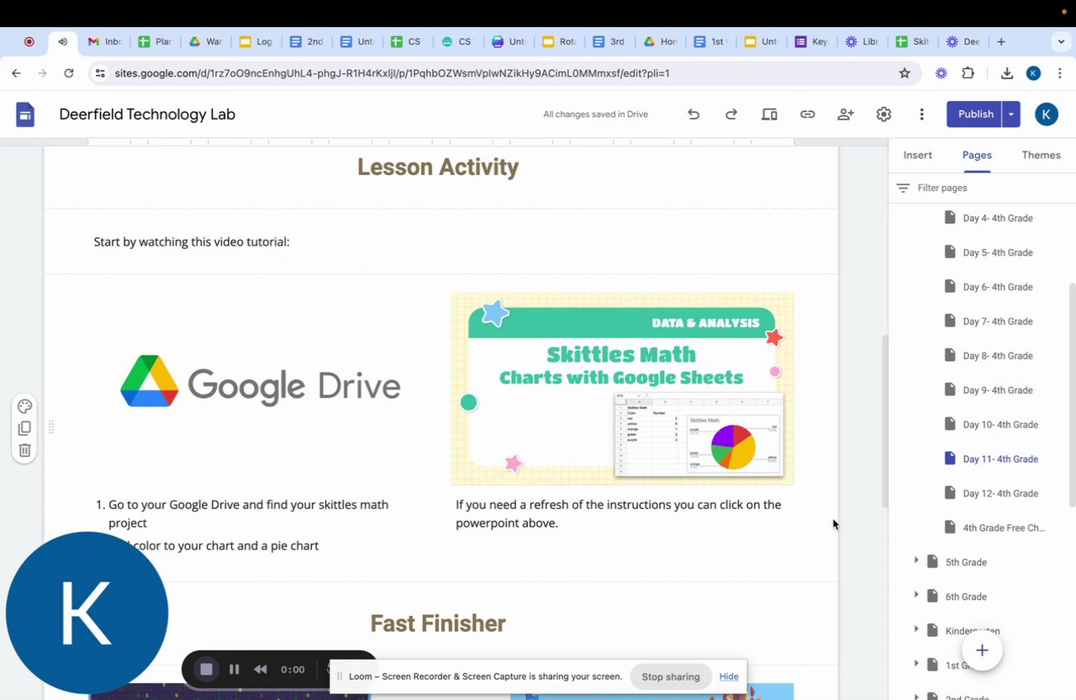Viewport: 1076px width, 700px height.
Task: Open the browser Downloads icon
Action: (1007, 73)
